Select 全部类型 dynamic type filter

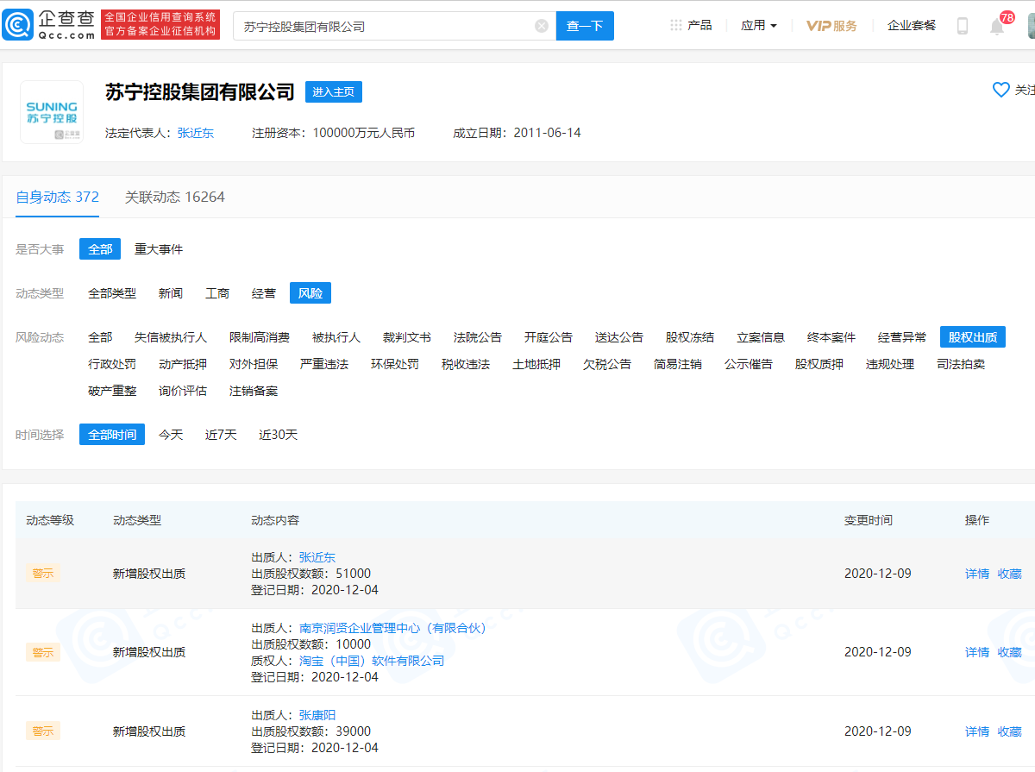pyautogui.click(x=112, y=293)
